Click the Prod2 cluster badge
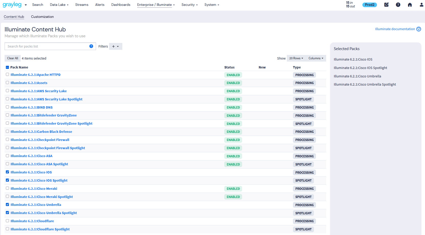The image size is (425, 235). click(x=370, y=5)
